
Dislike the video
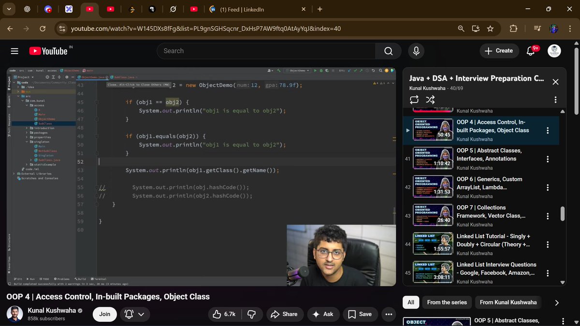coord(251,314)
